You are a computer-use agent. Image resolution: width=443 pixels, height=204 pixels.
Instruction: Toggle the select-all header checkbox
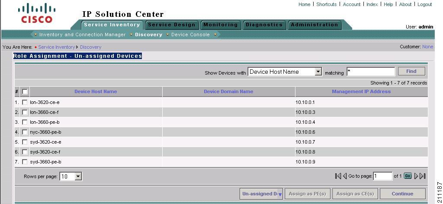tap(25, 91)
